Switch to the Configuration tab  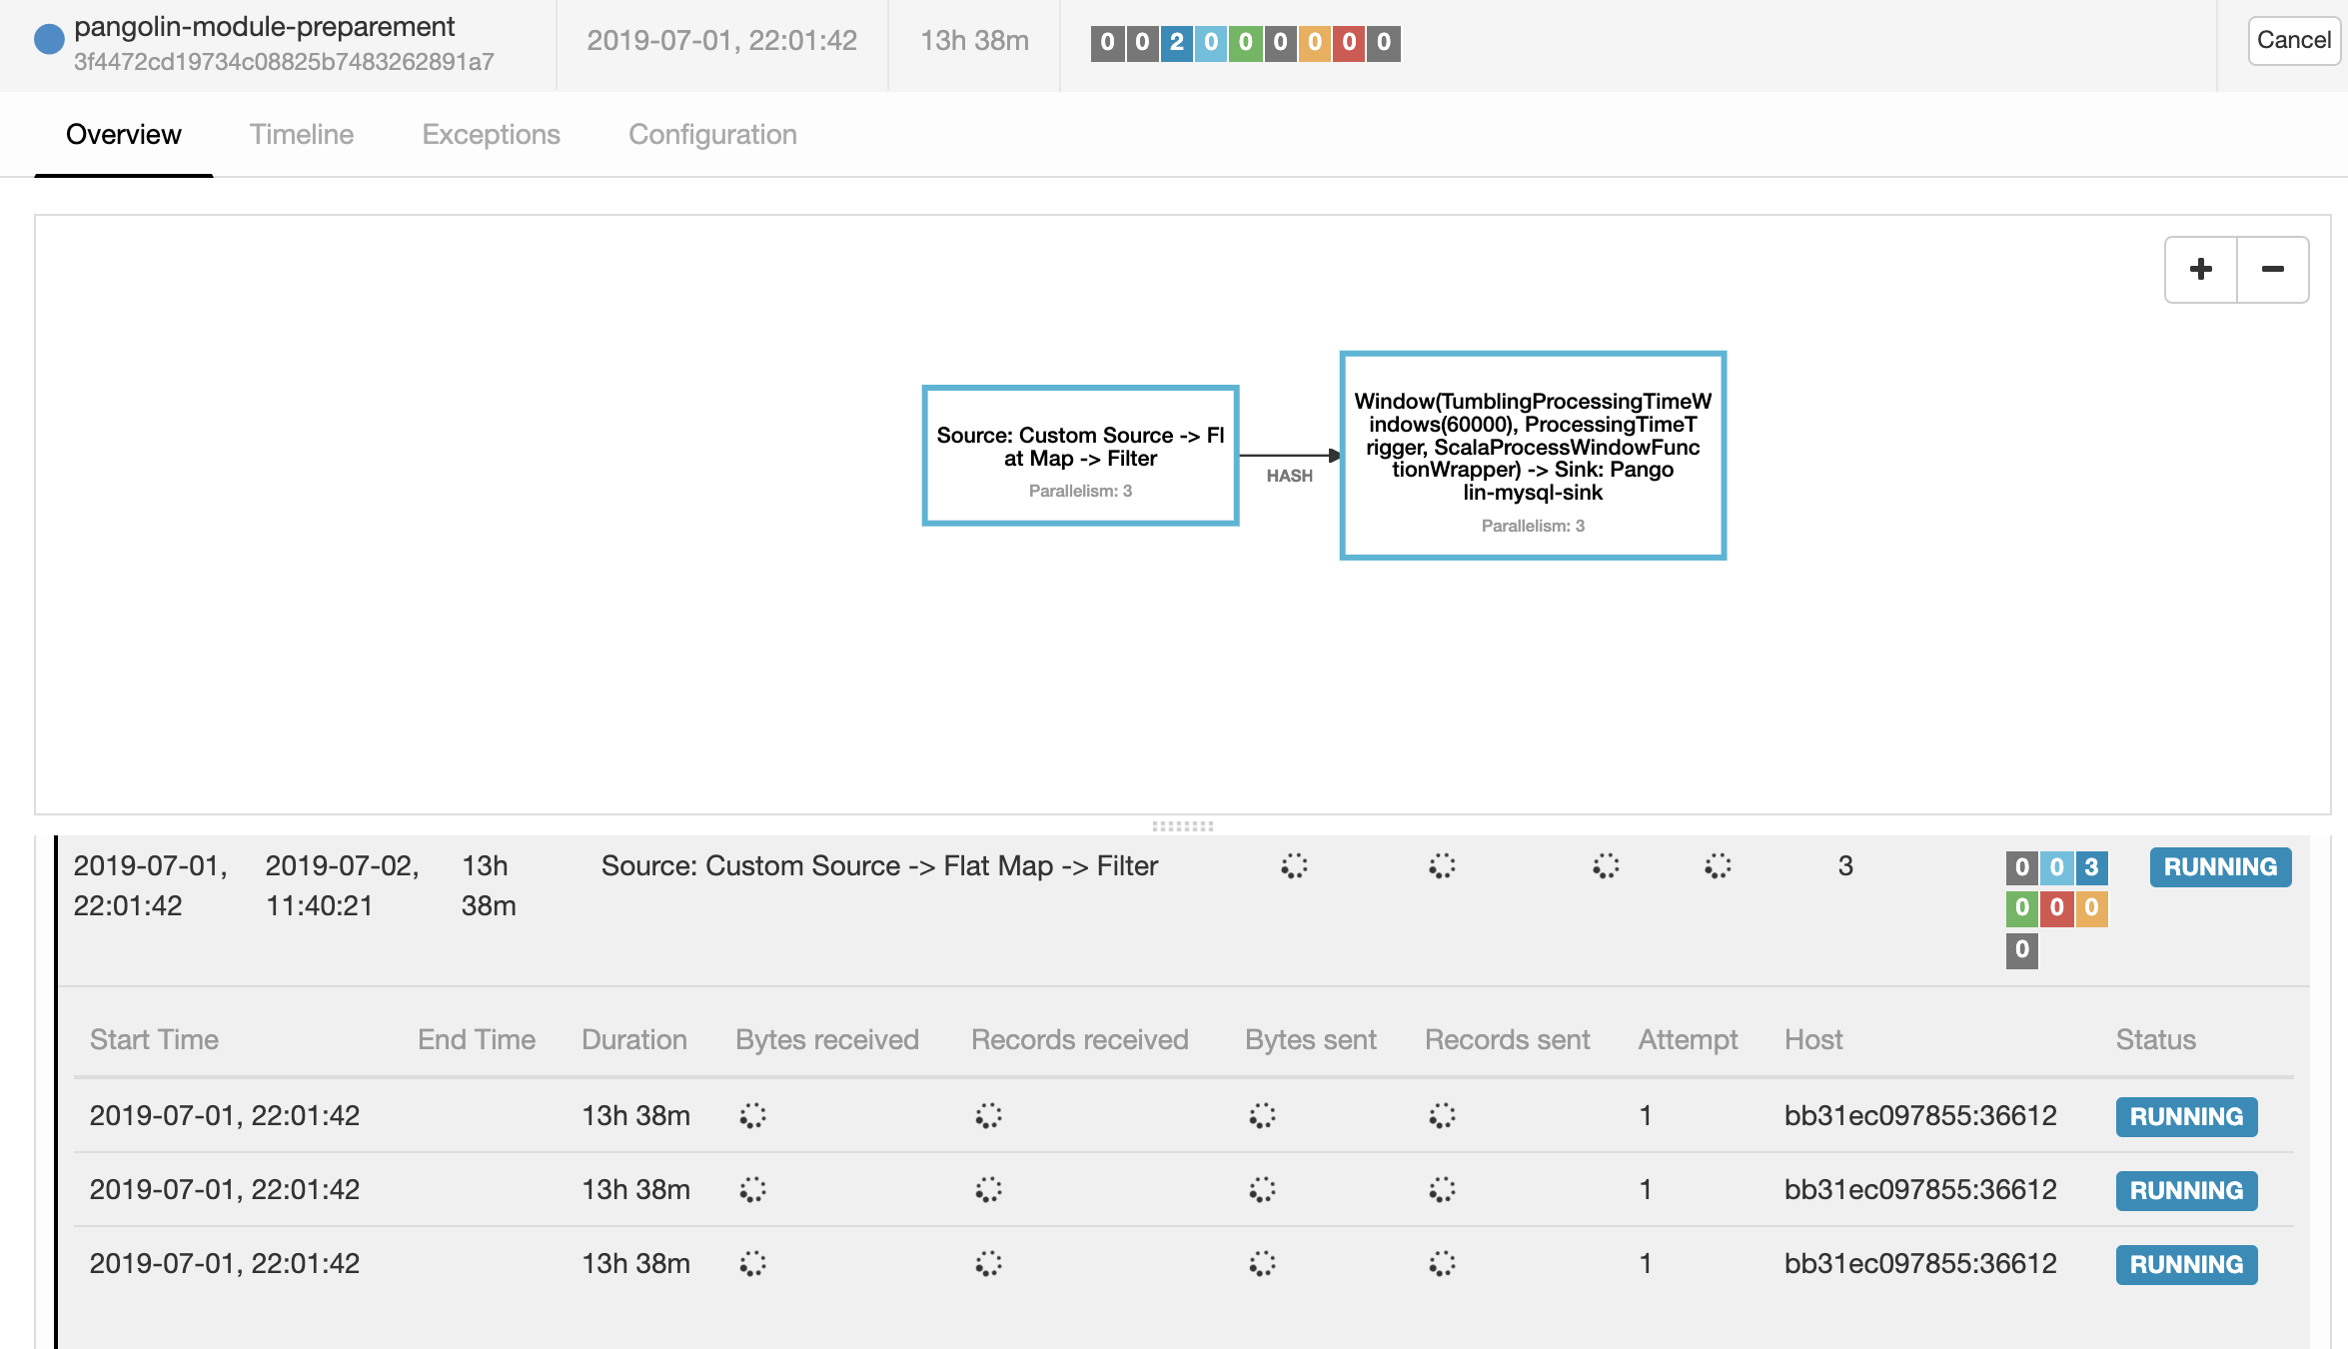pos(712,135)
